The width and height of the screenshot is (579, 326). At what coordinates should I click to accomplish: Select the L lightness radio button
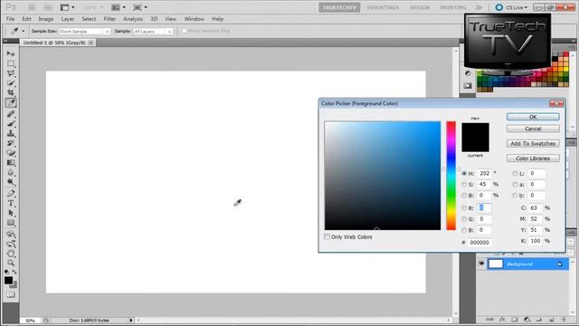coord(515,173)
